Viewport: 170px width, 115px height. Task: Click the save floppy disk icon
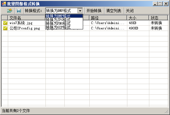coord(19,11)
